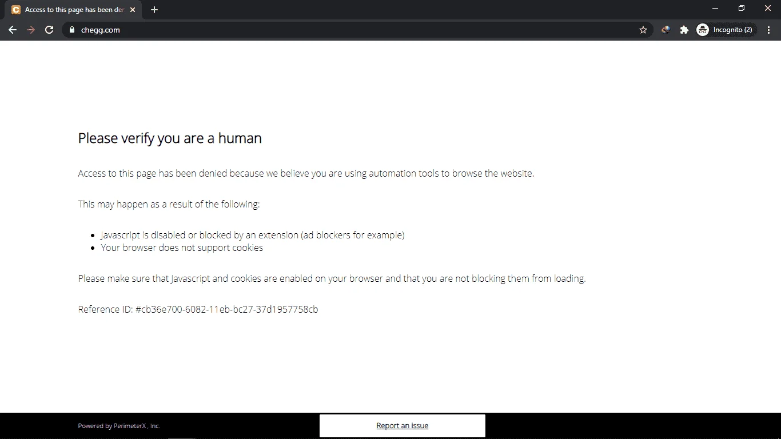Open a new tab with the plus button

coord(154,10)
